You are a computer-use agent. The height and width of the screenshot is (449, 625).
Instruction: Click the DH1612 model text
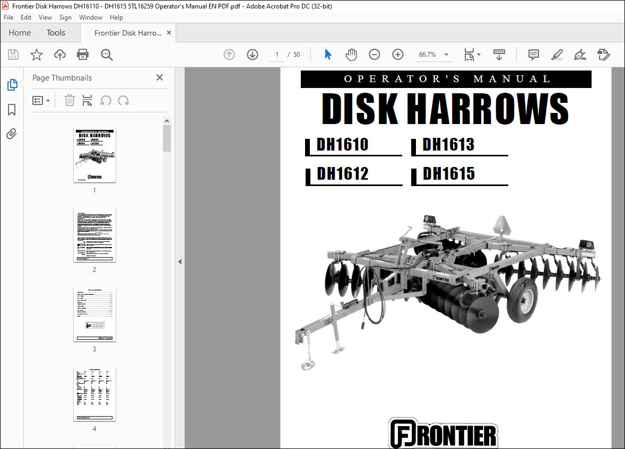(342, 174)
